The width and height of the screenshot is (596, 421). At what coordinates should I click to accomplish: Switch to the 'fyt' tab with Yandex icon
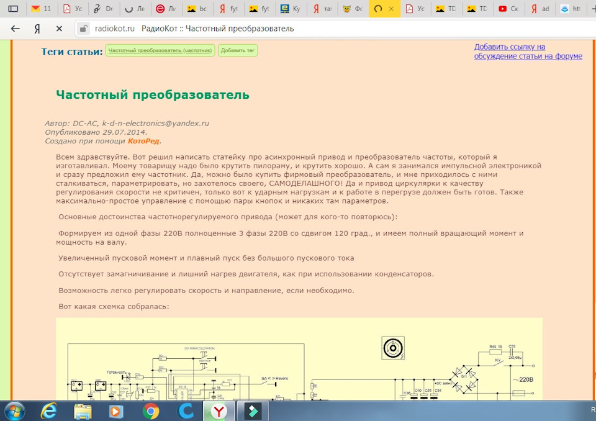coord(228,9)
